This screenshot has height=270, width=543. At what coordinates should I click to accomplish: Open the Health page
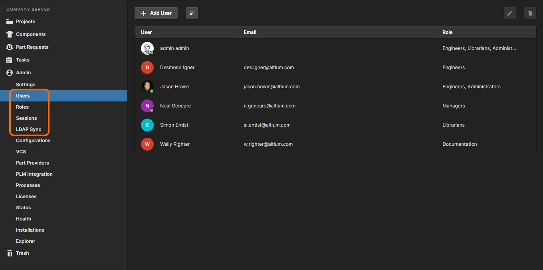pos(24,219)
